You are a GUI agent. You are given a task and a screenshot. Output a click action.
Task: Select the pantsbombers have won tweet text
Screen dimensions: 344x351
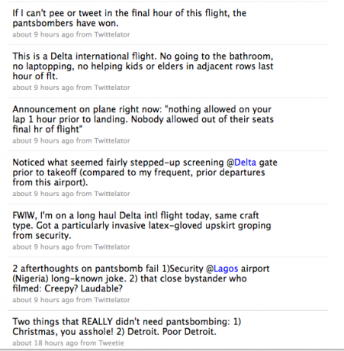tap(130, 18)
